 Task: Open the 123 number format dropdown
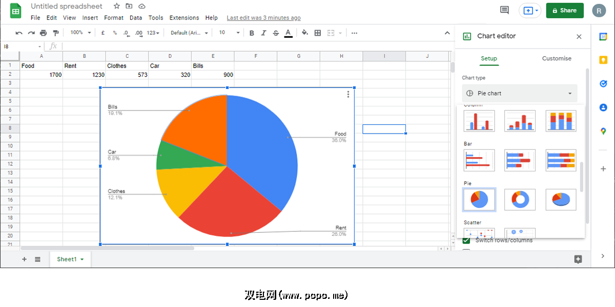153,33
